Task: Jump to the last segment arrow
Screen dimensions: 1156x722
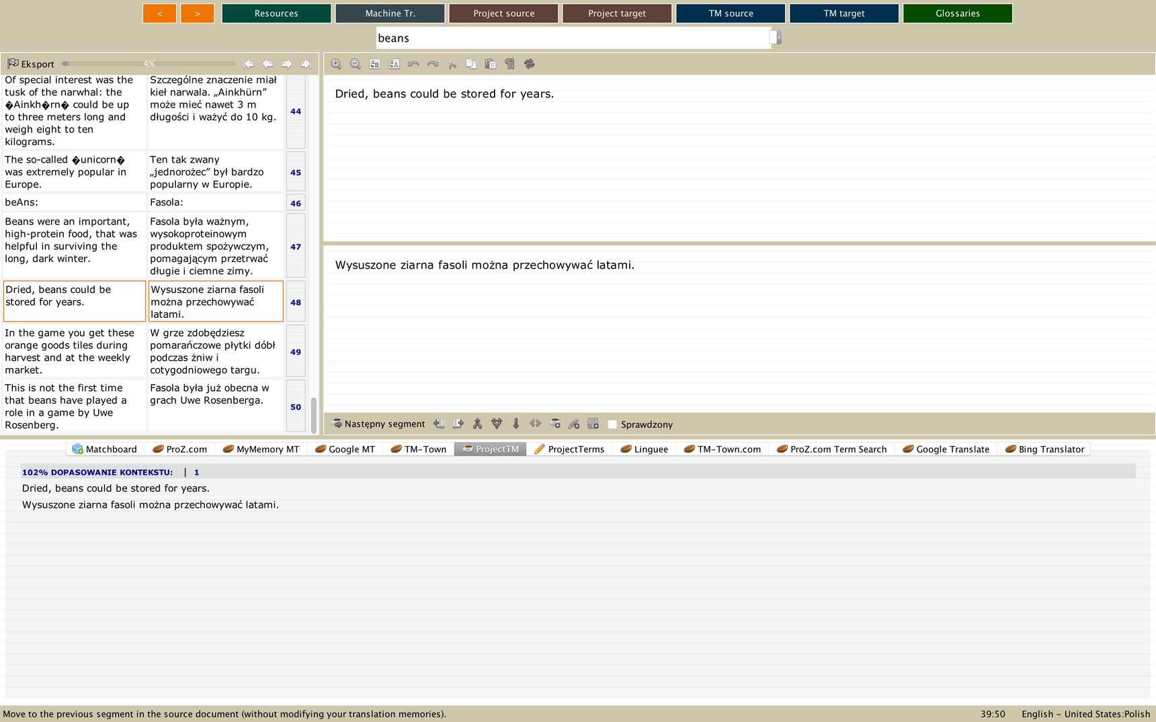Action: 306,64
